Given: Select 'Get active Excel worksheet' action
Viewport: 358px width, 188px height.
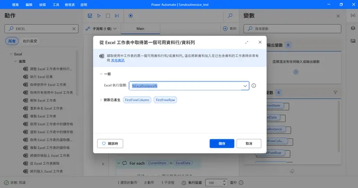Looking at the screenshot, I should 45,85.
